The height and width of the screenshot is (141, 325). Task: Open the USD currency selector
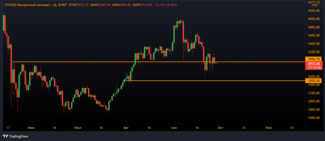pyautogui.click(x=314, y=5)
